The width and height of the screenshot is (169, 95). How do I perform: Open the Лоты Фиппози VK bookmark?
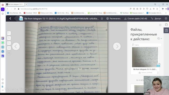pyautogui.click(x=14, y=13)
